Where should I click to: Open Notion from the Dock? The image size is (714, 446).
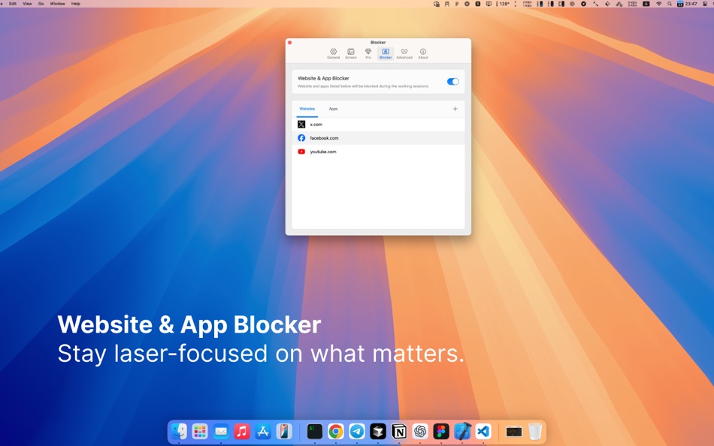(x=399, y=431)
